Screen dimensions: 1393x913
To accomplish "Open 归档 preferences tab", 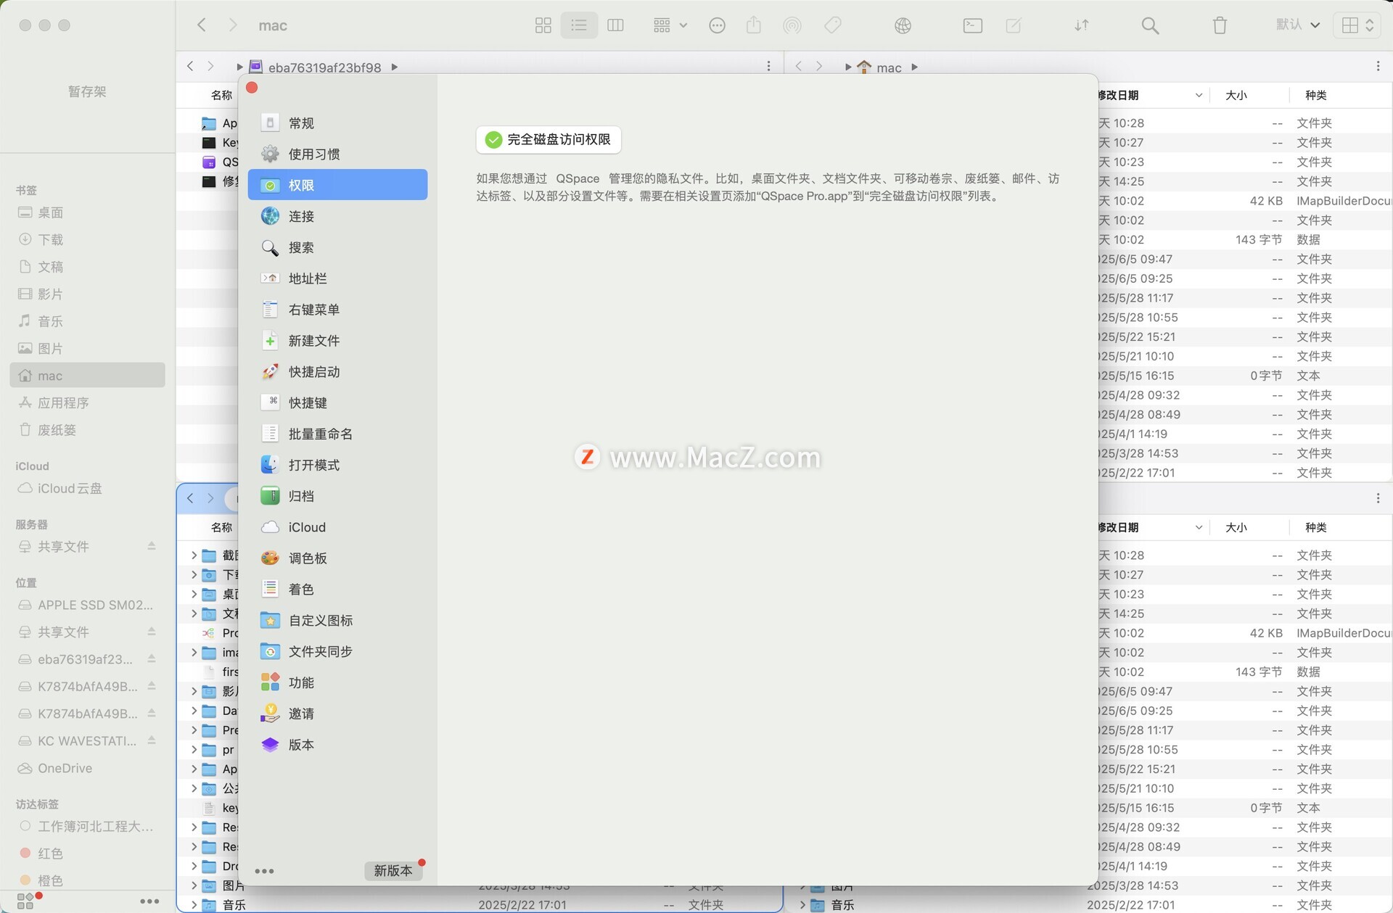I will (337, 496).
